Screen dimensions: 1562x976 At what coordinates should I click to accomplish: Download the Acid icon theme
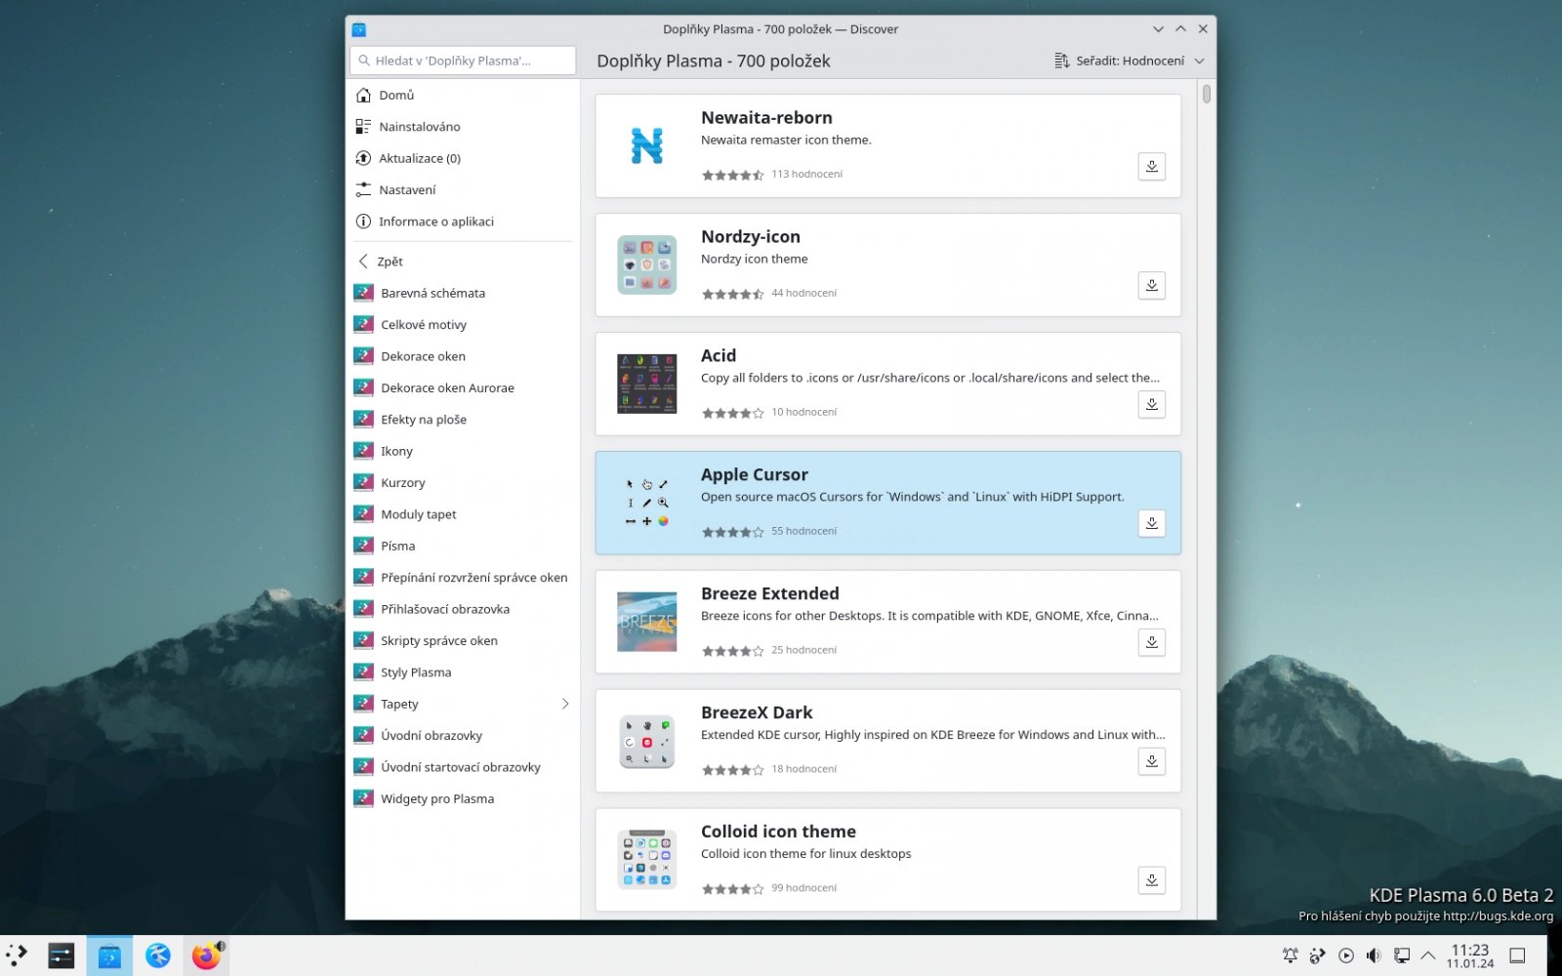click(1152, 405)
